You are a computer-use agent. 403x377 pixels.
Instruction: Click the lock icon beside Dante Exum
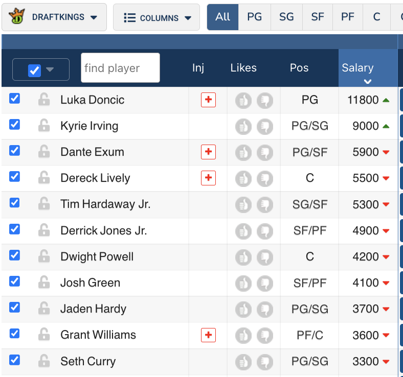pos(44,152)
